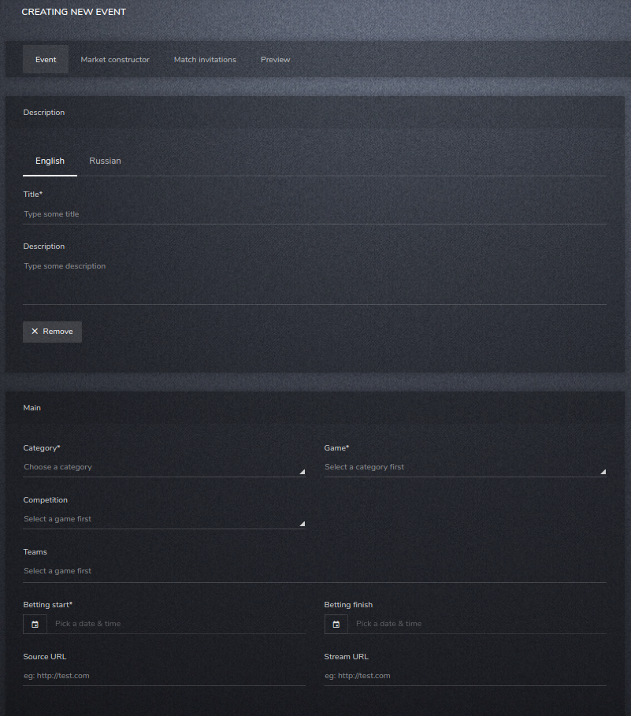Click the Teams selection field
631x716 pixels.
(x=314, y=571)
